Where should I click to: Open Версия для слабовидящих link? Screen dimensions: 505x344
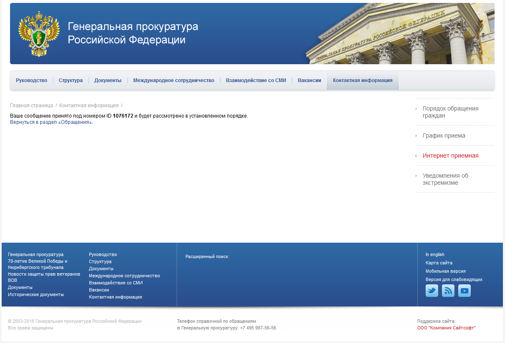click(454, 279)
